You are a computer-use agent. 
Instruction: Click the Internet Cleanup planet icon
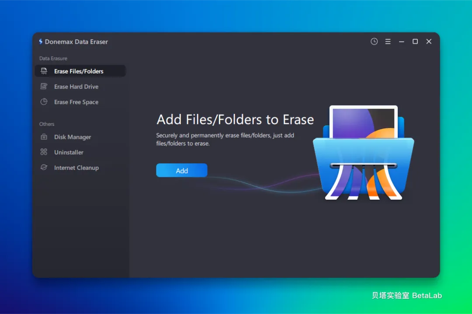pyautogui.click(x=44, y=167)
